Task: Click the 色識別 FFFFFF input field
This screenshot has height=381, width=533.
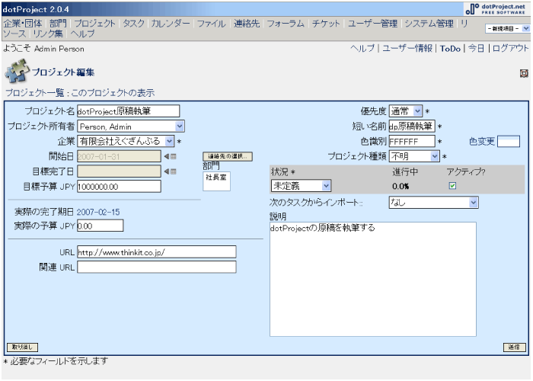Action: coord(412,141)
